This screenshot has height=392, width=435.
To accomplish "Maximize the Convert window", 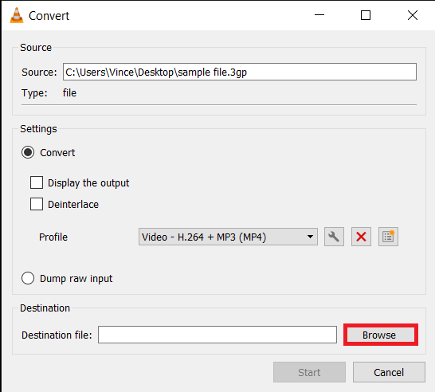I will (366, 15).
